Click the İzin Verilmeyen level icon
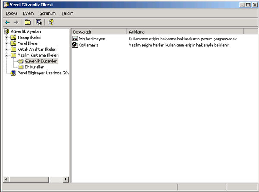The image size is (259, 192). tap(75, 39)
